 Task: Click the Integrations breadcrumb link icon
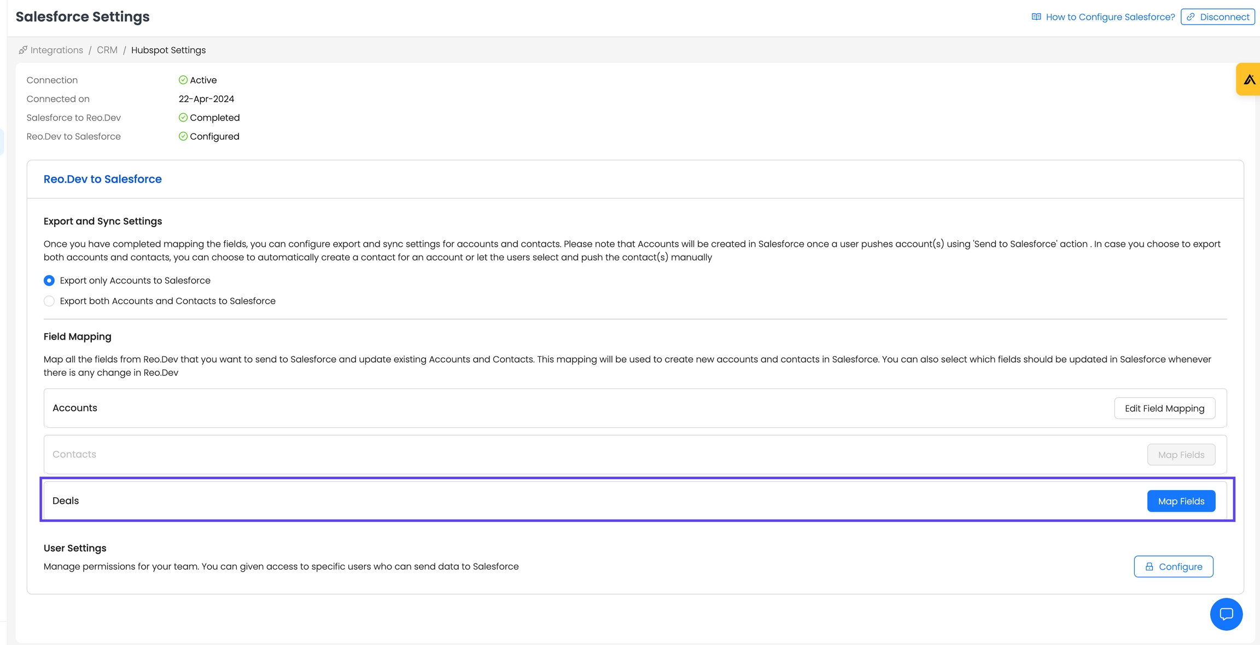23,50
